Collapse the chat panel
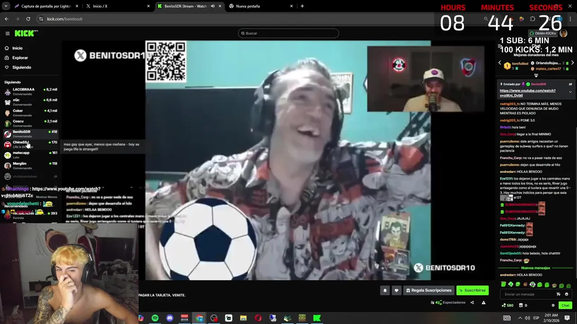The height and width of the screenshot is (324, 577). (499, 46)
